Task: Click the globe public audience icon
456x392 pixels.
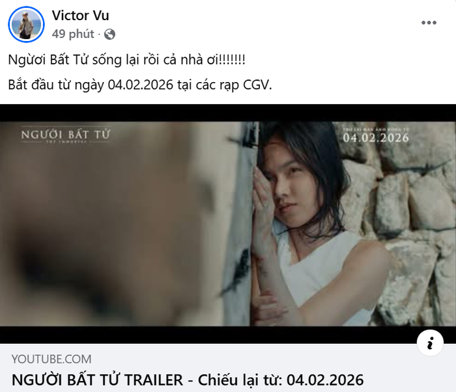Action: point(109,35)
